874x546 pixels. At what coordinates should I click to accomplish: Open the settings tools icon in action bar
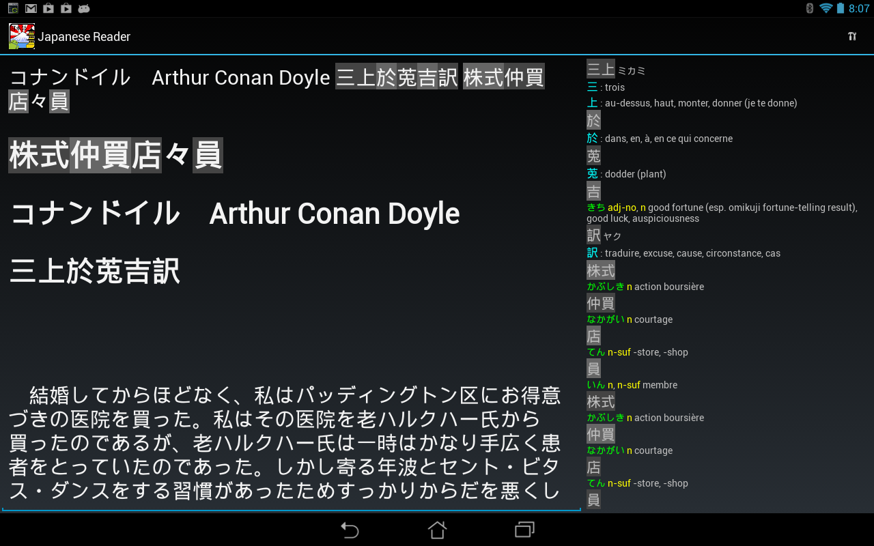coord(852,36)
